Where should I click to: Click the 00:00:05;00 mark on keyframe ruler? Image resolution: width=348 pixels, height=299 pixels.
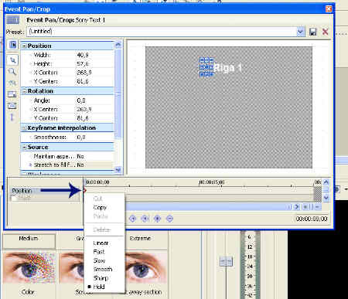[x=211, y=182]
